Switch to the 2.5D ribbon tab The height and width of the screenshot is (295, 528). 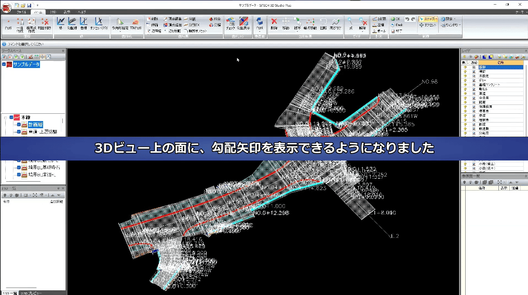[x=53, y=12]
